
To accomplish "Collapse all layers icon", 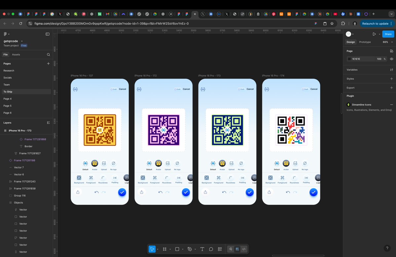I will (49, 123).
